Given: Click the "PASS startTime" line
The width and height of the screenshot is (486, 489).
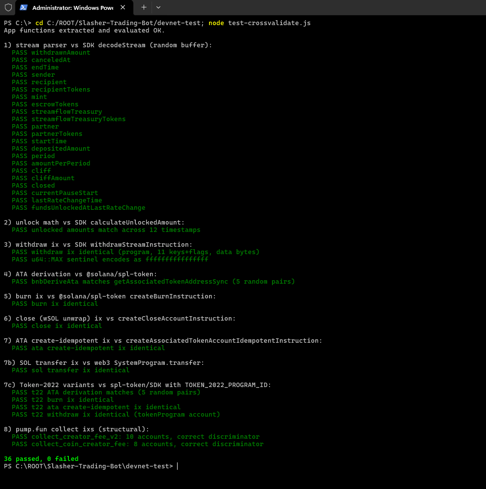Looking at the screenshot, I should [39, 141].
